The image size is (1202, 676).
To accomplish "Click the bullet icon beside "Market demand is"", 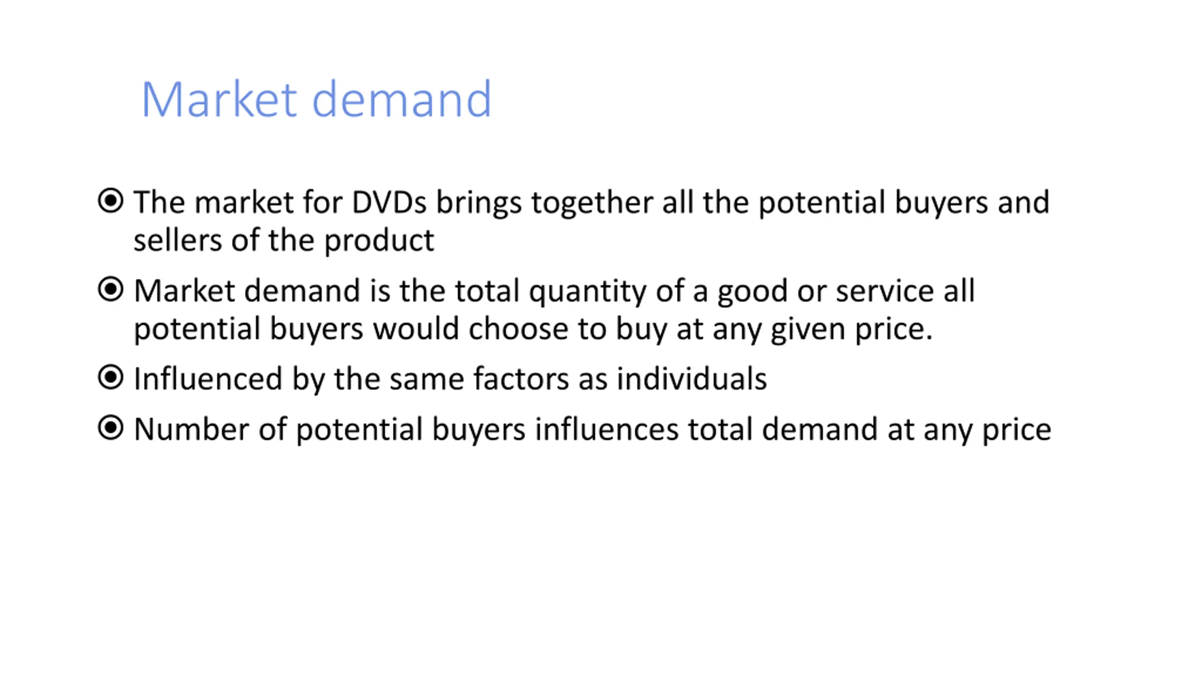I will (x=111, y=289).
